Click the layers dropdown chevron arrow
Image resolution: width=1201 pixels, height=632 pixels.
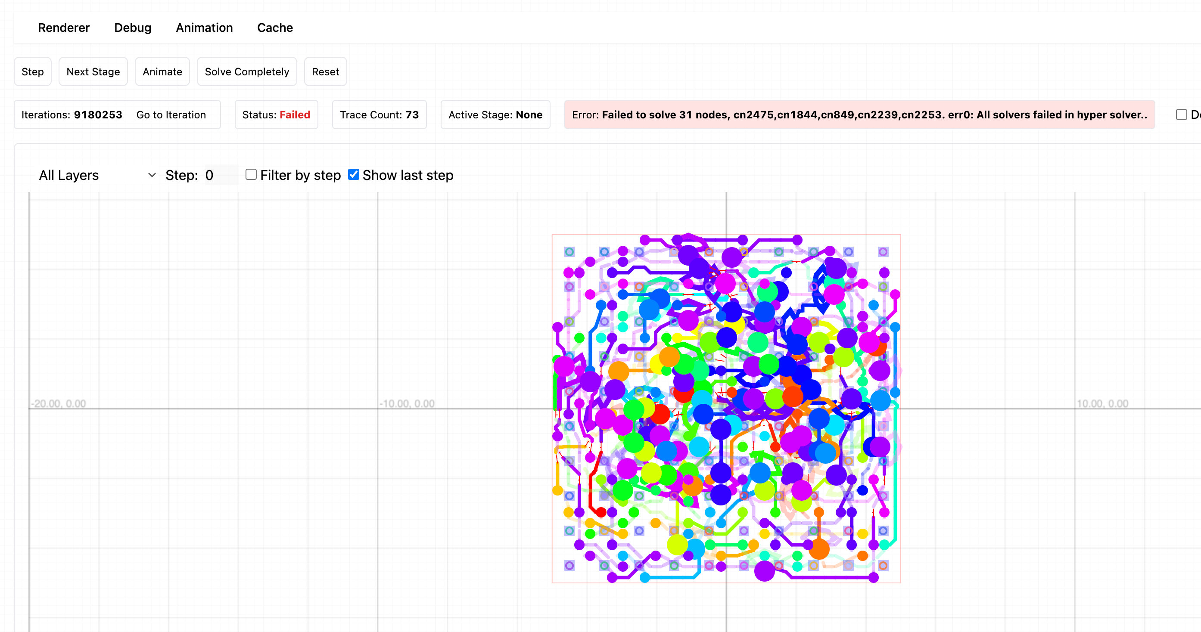coord(152,175)
